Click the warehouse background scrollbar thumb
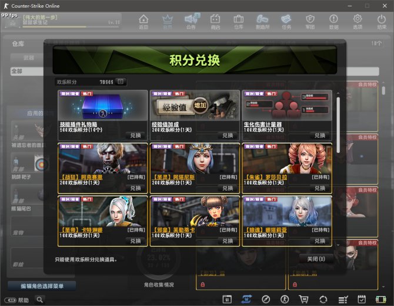The image size is (394, 306). tap(383, 90)
